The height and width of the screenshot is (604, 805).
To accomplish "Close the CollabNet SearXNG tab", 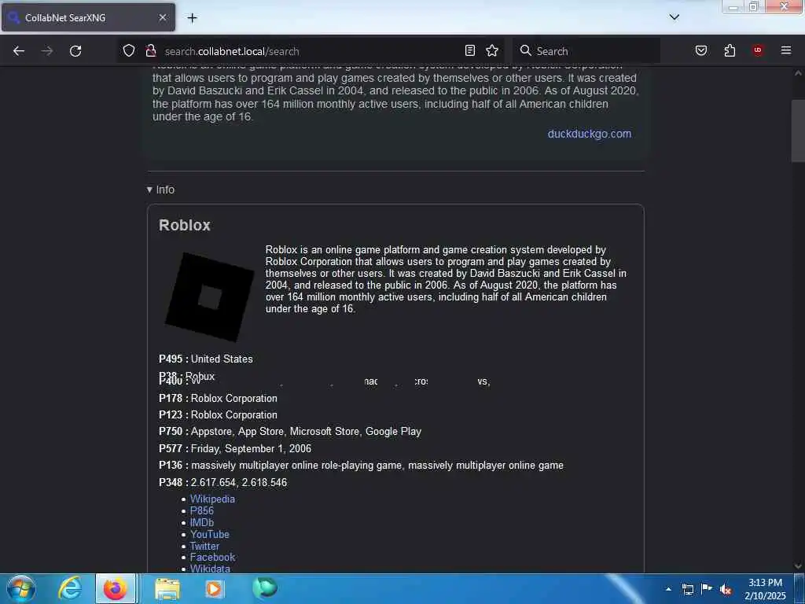I will (x=162, y=17).
